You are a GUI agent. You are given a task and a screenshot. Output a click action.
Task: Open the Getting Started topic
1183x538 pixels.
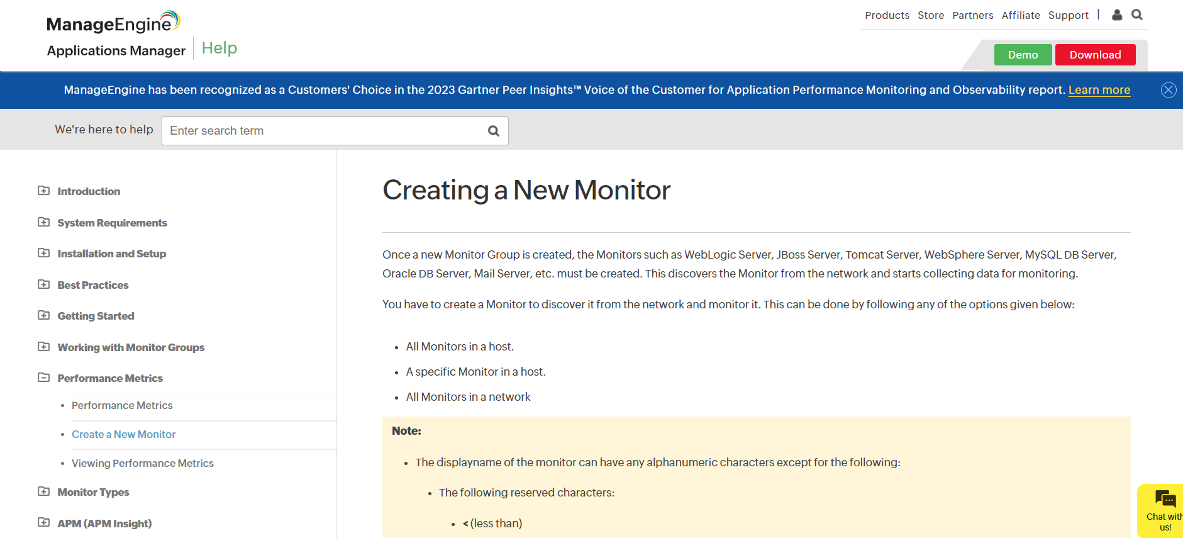point(96,316)
